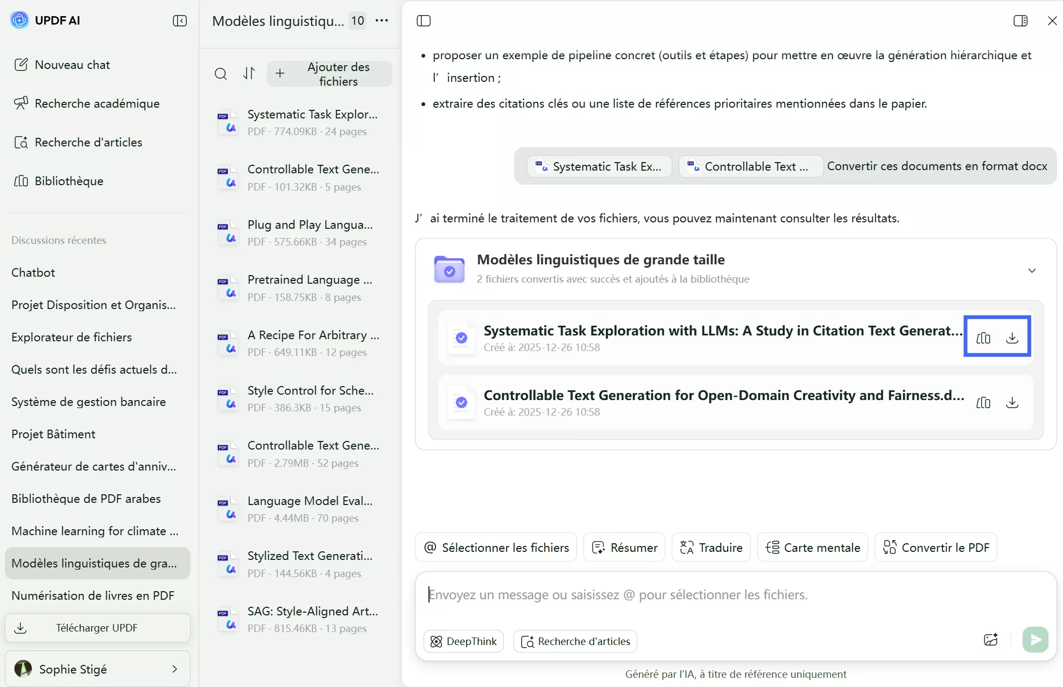Screen dimensions: 1063x687
Task: Open Controllable Text Generation docx in library
Action: [x=983, y=403]
